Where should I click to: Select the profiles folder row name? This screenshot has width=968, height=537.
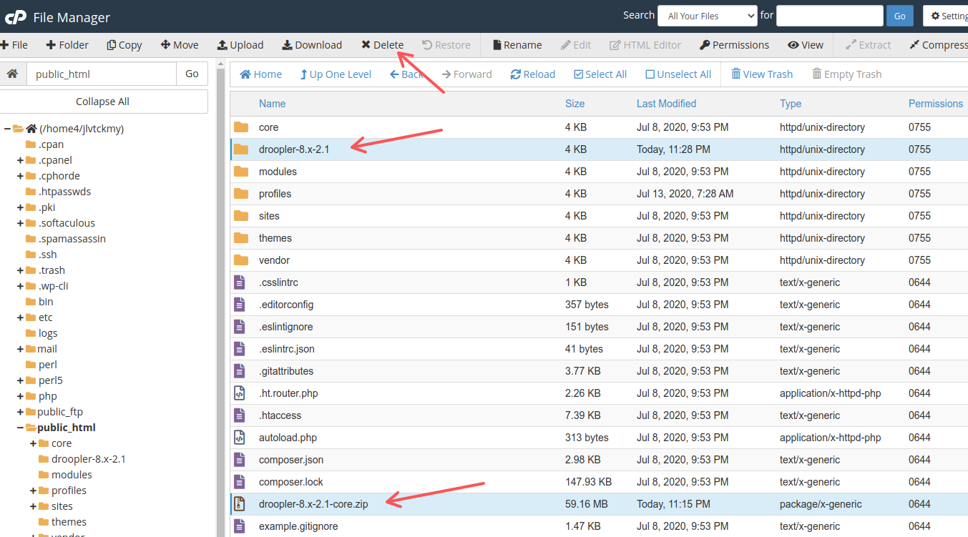click(x=275, y=194)
